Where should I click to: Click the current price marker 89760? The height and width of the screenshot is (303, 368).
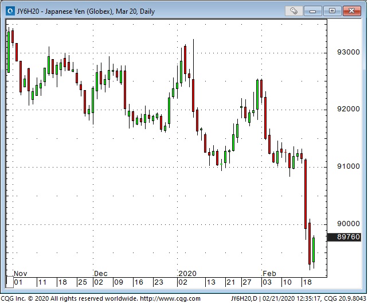[x=344, y=237]
